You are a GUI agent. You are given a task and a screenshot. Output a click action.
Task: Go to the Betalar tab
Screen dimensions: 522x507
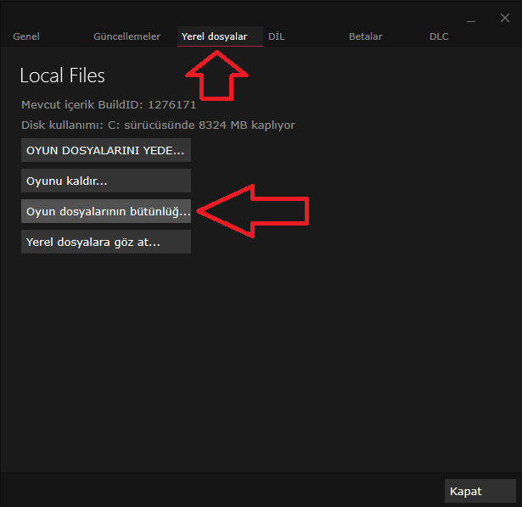coord(365,36)
